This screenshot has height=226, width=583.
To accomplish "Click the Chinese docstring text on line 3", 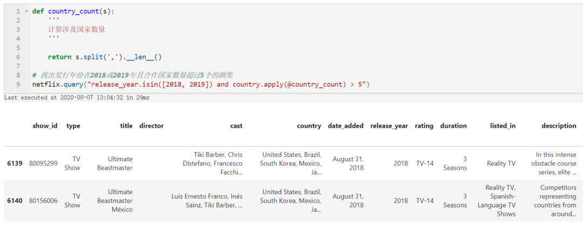I will tap(77, 29).
